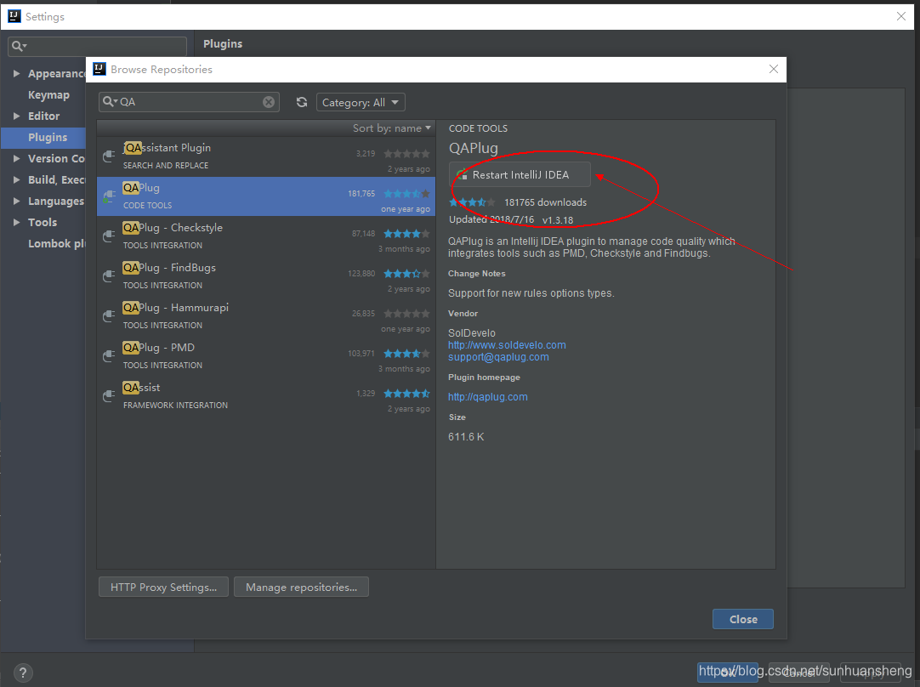Select QAPlug - Hammurapi plugin
The height and width of the screenshot is (687, 920).
[266, 315]
